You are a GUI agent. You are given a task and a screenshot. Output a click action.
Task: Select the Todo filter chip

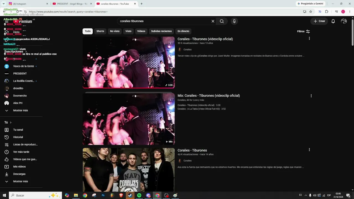(x=88, y=31)
